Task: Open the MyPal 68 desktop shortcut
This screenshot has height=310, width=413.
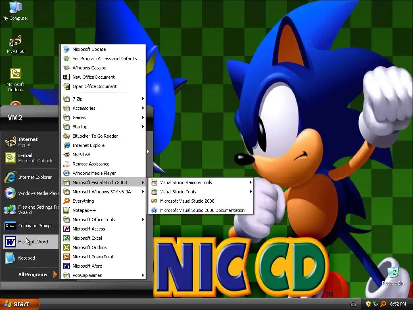Action: click(x=15, y=44)
